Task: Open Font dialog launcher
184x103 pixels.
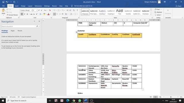Action: point(51,18)
